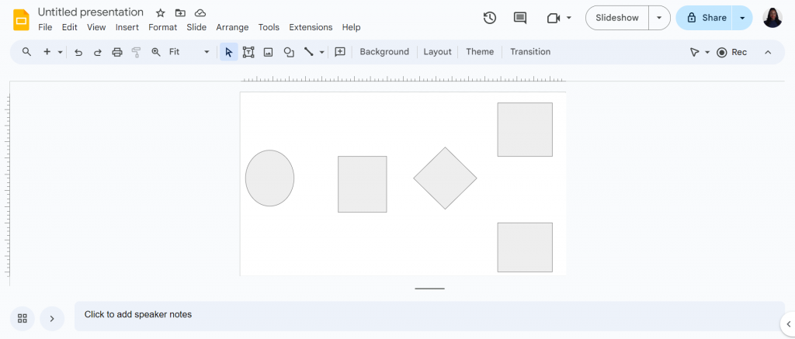Click the move to folder icon
The height and width of the screenshot is (339, 795).
pyautogui.click(x=180, y=13)
